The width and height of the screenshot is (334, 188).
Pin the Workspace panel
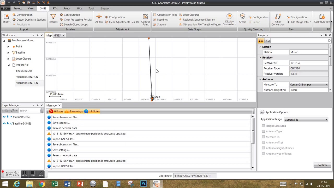pyautogui.click(x=37, y=35)
